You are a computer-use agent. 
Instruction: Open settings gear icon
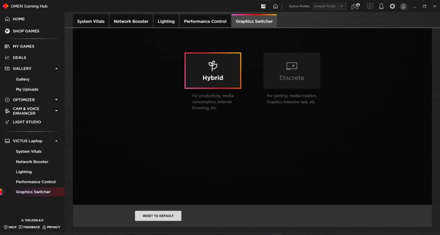[x=392, y=6]
